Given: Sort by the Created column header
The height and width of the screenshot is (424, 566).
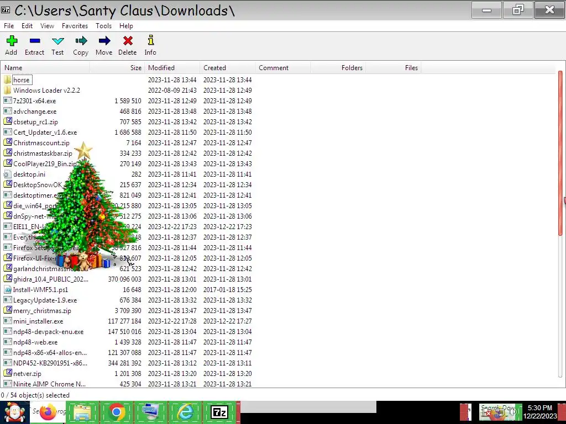Looking at the screenshot, I should 227,68.
